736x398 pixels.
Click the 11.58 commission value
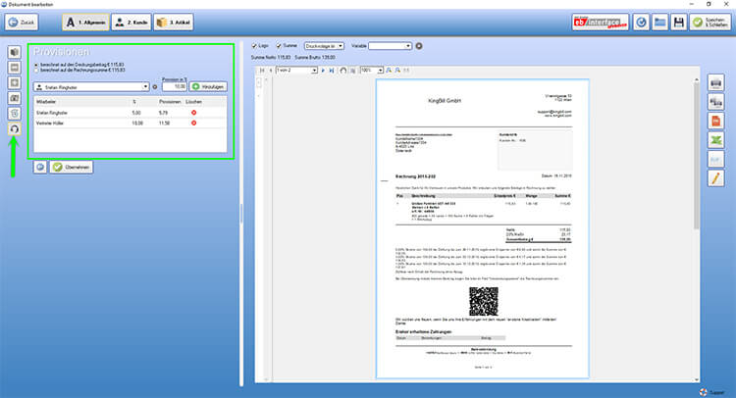164,123
